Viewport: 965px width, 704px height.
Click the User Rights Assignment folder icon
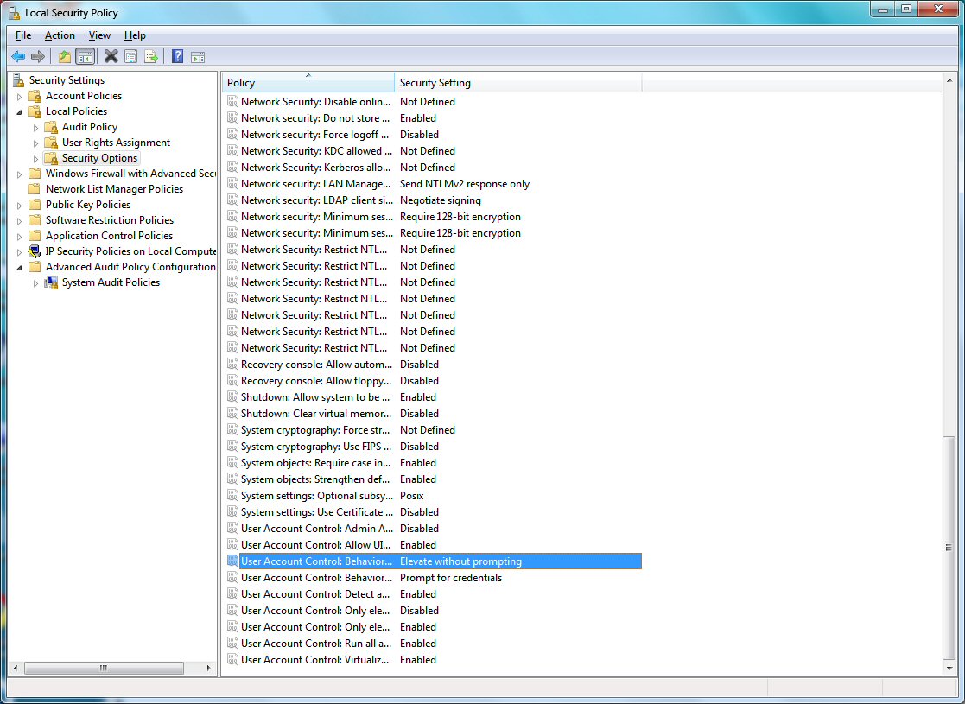pyautogui.click(x=51, y=143)
